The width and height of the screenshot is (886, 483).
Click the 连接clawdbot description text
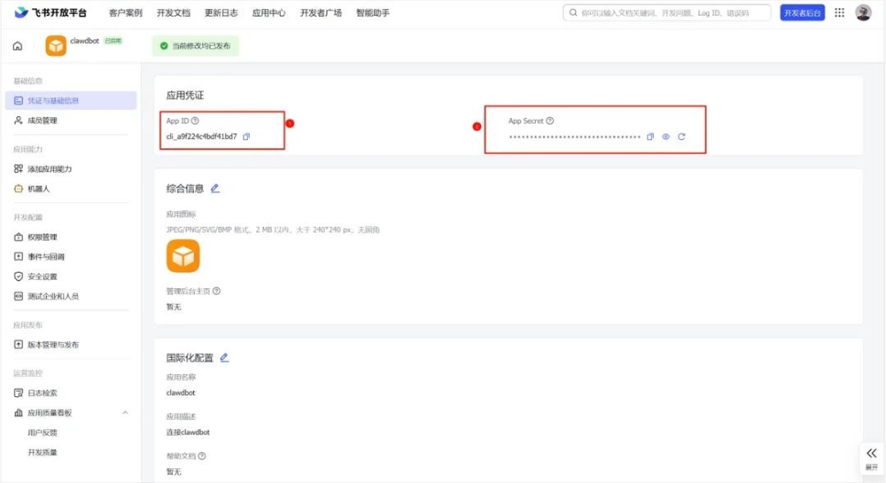tap(188, 432)
